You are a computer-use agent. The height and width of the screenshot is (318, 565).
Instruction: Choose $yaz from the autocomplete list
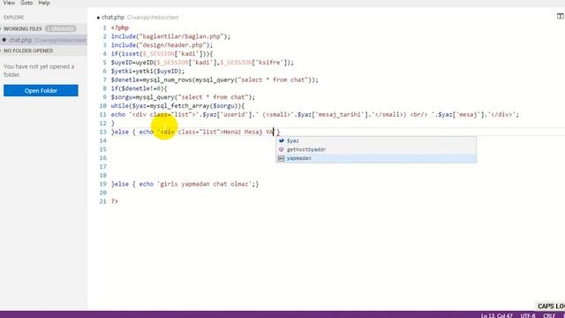point(376,140)
